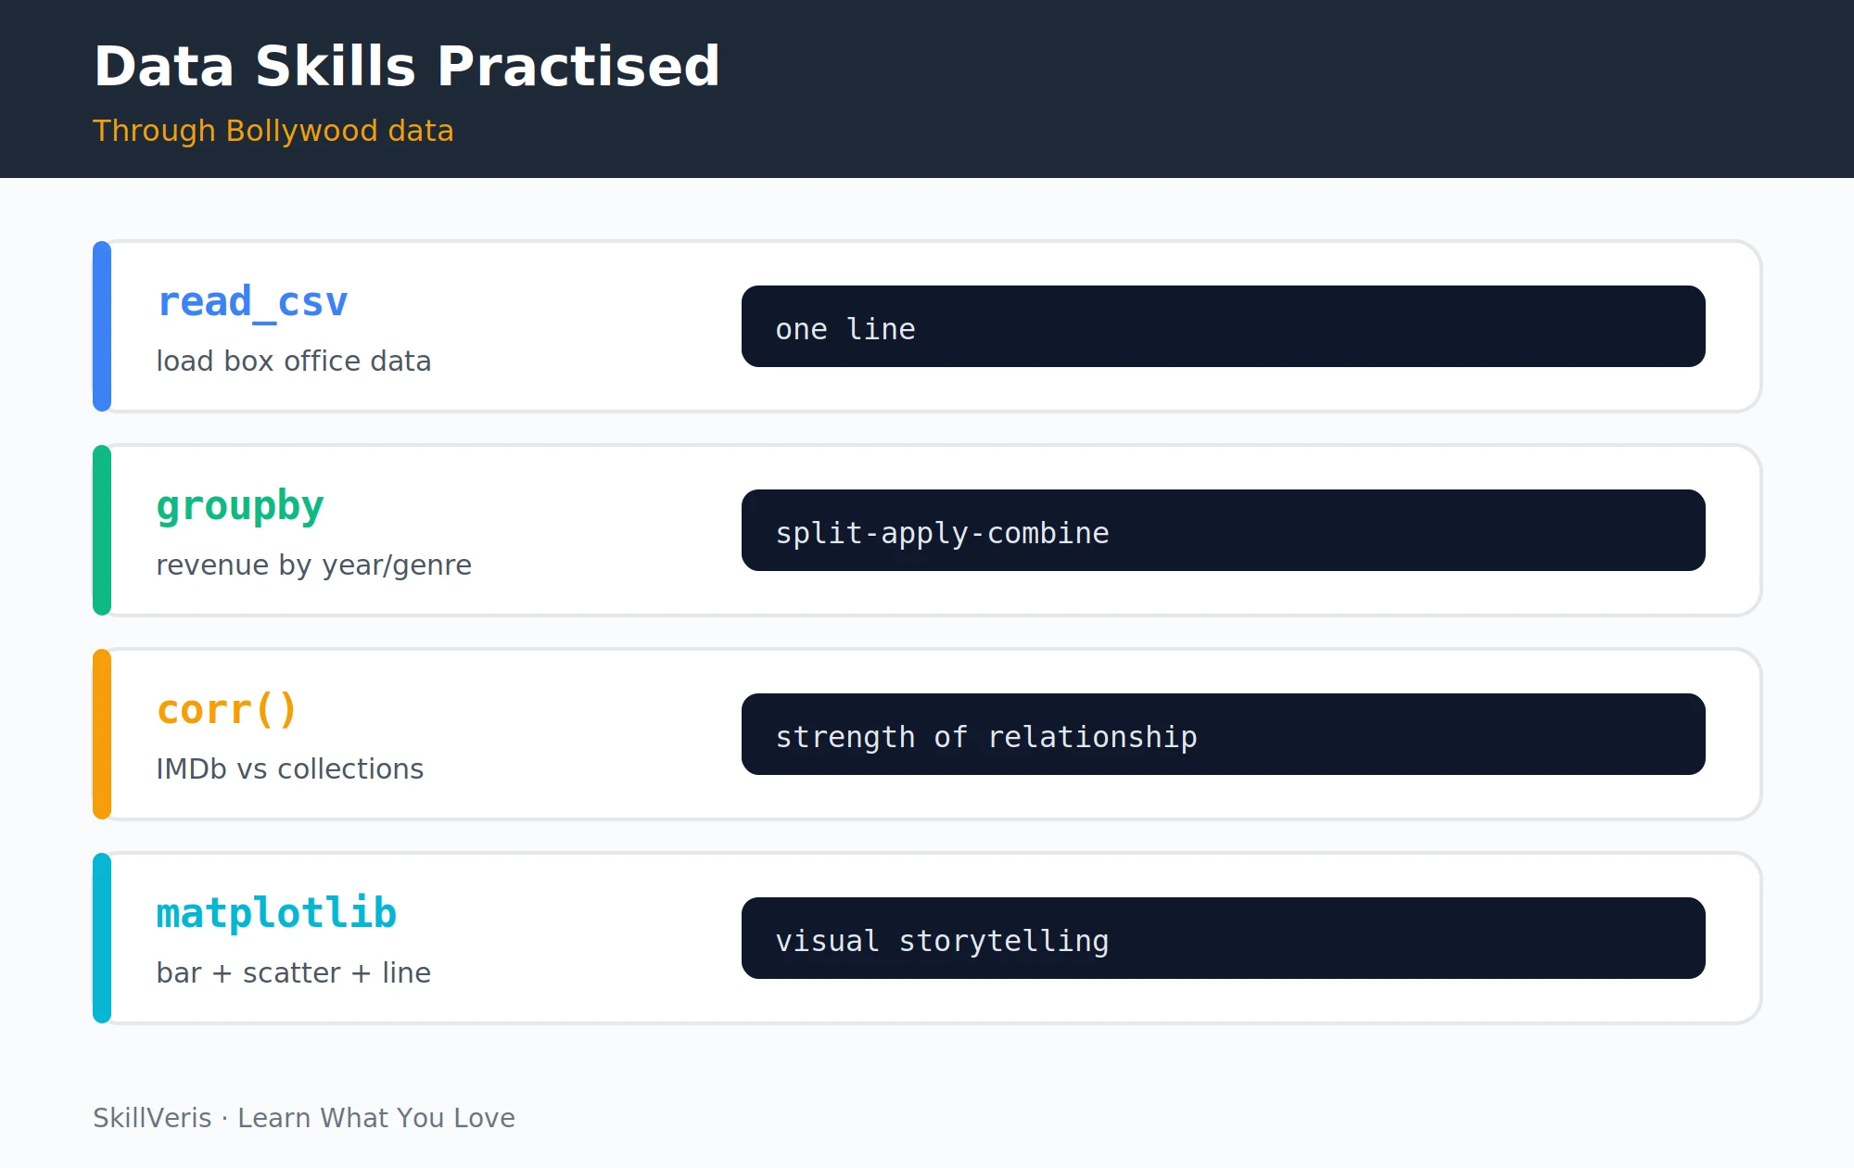Open the groupby heading
The height and width of the screenshot is (1168, 1854).
point(240,507)
